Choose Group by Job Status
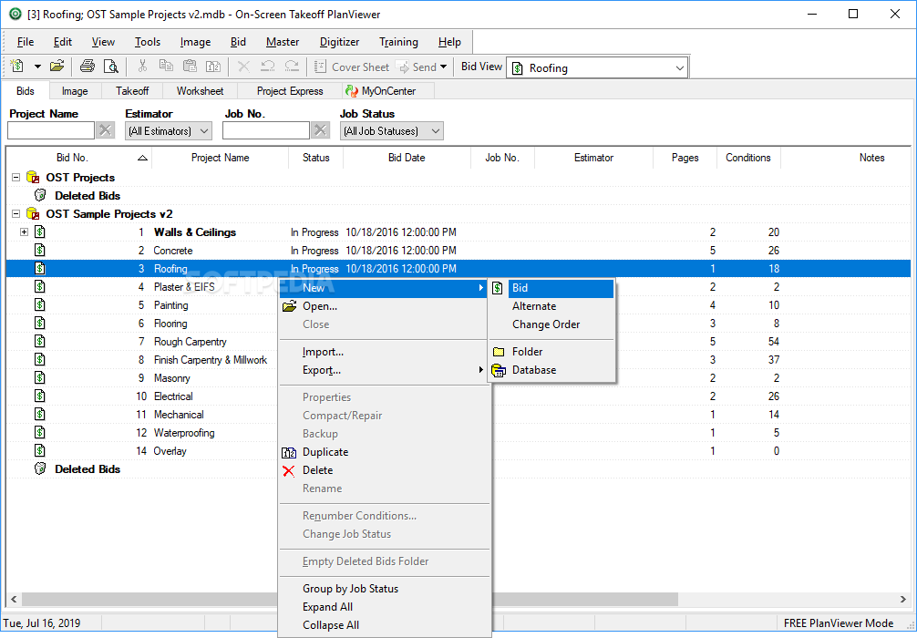This screenshot has width=917, height=638. pyautogui.click(x=385, y=589)
